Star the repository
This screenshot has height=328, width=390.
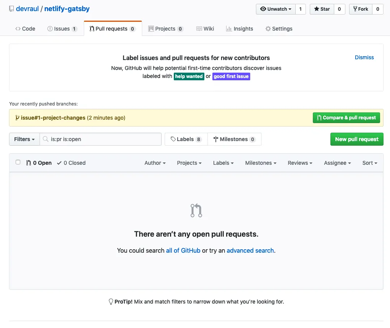(x=322, y=9)
